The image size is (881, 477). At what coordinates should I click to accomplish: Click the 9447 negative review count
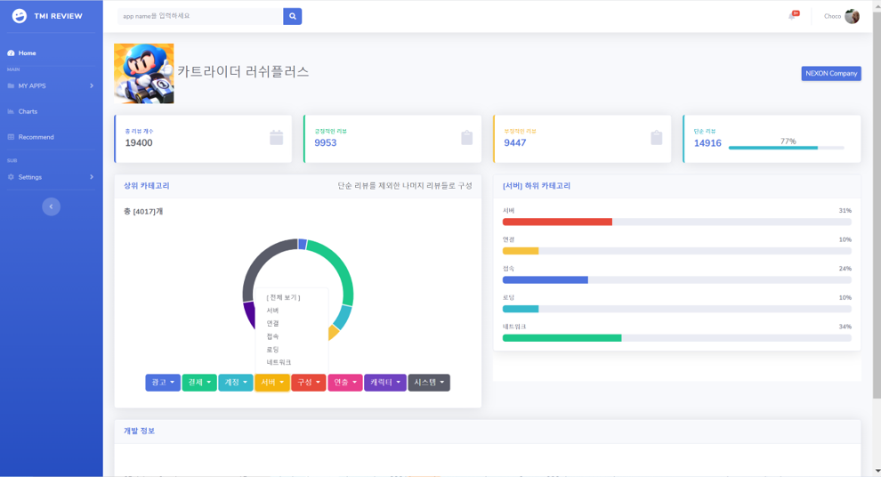click(514, 143)
